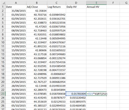Click cell with value 42.767127

[37, 82]
